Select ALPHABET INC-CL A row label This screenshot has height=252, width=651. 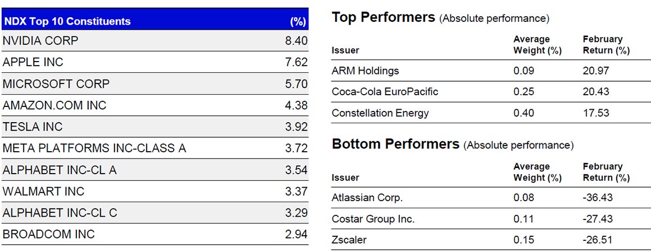coord(60,170)
